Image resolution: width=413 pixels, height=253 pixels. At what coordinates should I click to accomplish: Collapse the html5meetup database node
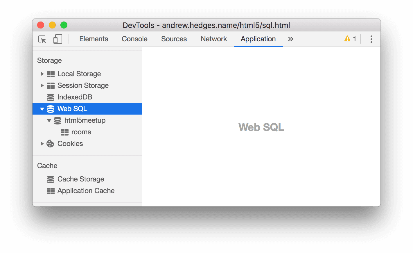pos(49,120)
